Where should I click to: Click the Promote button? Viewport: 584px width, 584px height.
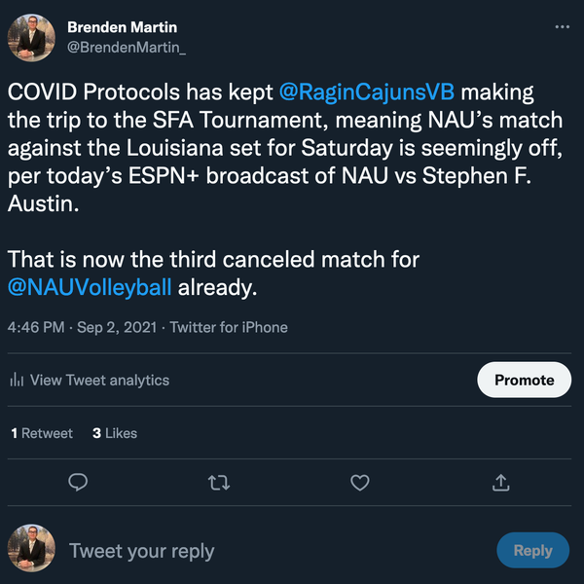pos(524,380)
